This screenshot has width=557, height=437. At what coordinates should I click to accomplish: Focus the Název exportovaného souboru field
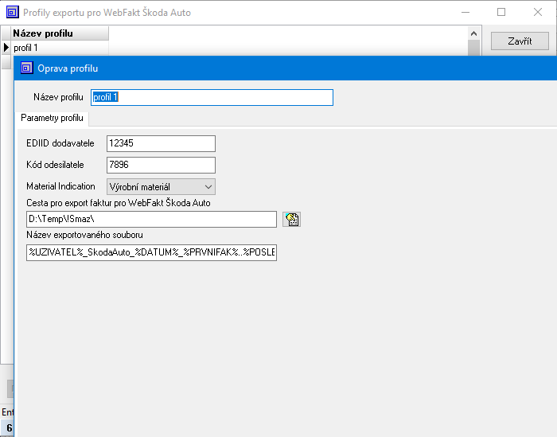point(151,253)
